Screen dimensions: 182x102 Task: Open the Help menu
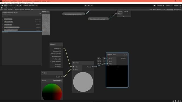[33, 3]
